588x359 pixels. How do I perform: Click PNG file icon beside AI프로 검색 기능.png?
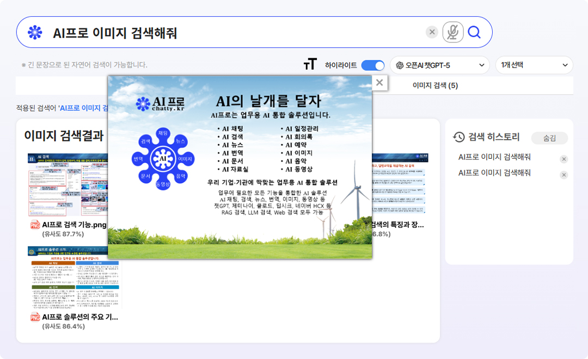35,225
